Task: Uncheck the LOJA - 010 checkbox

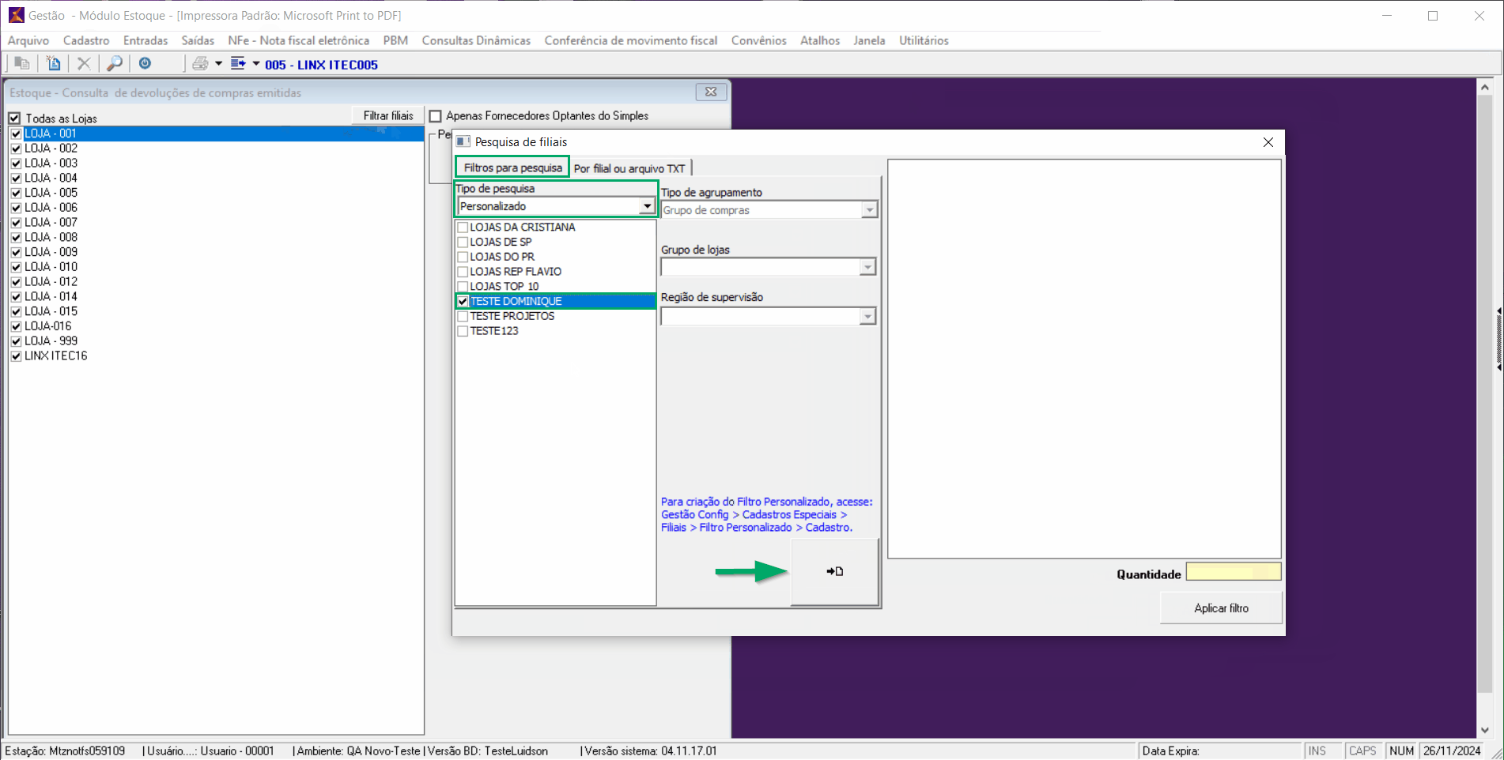Action: click(x=16, y=267)
